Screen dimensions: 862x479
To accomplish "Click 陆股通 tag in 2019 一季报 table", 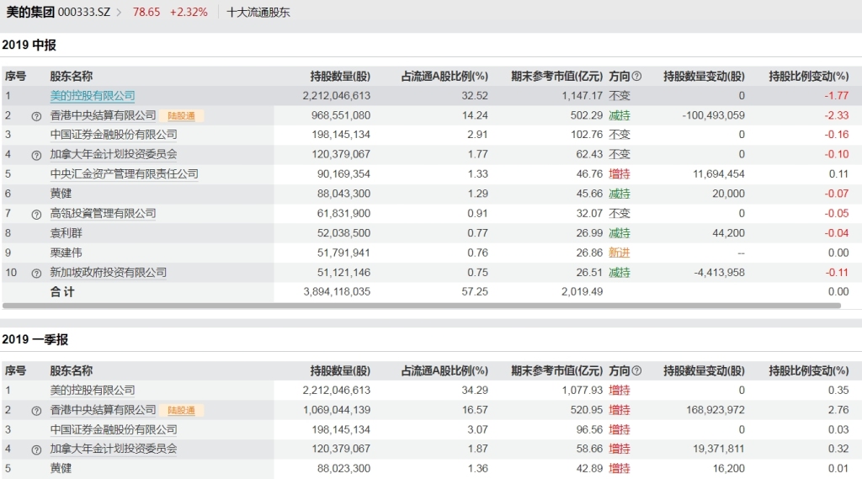I will click(182, 410).
